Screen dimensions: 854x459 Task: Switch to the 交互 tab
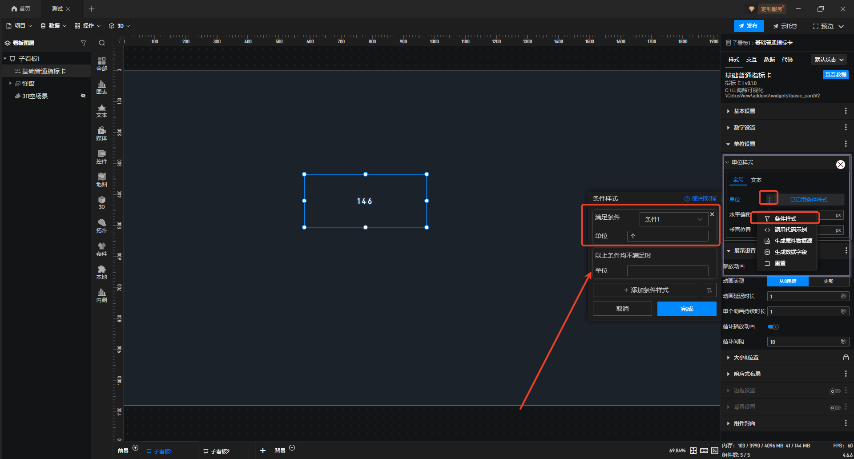(751, 60)
